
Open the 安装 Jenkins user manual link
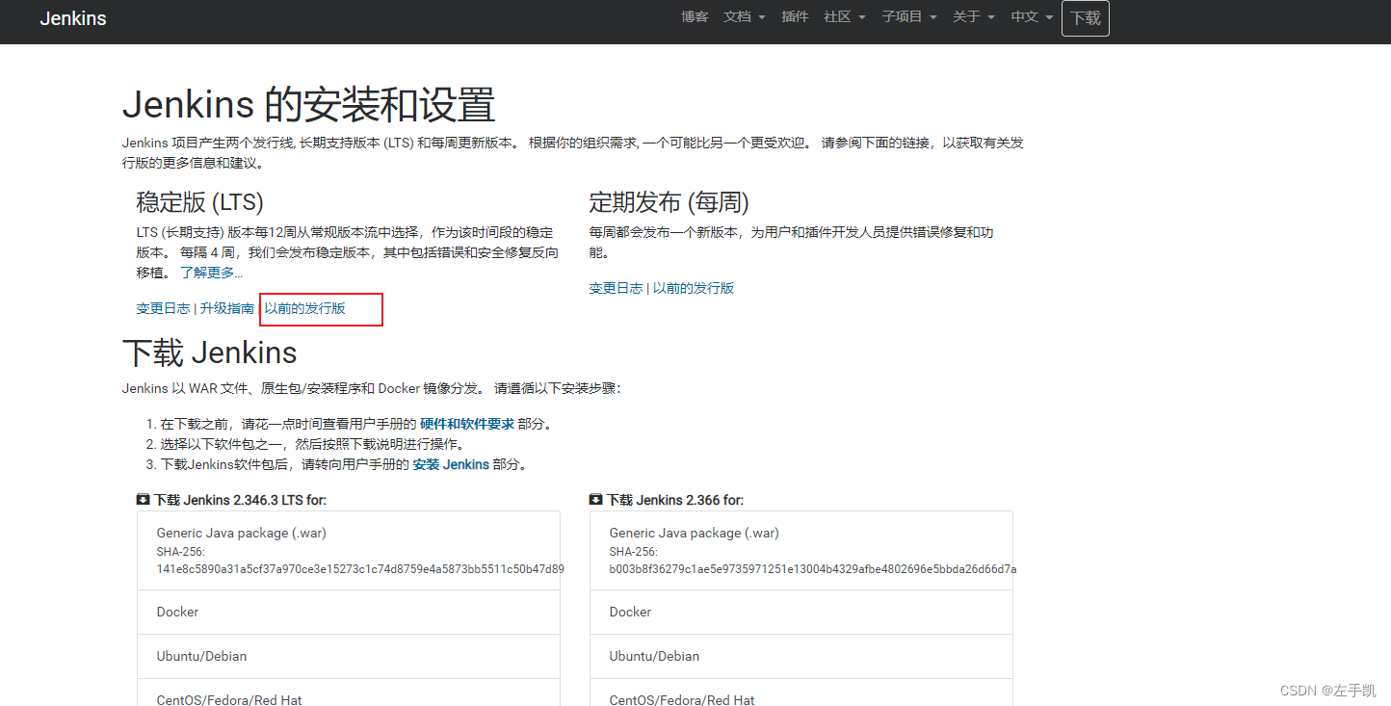451,463
